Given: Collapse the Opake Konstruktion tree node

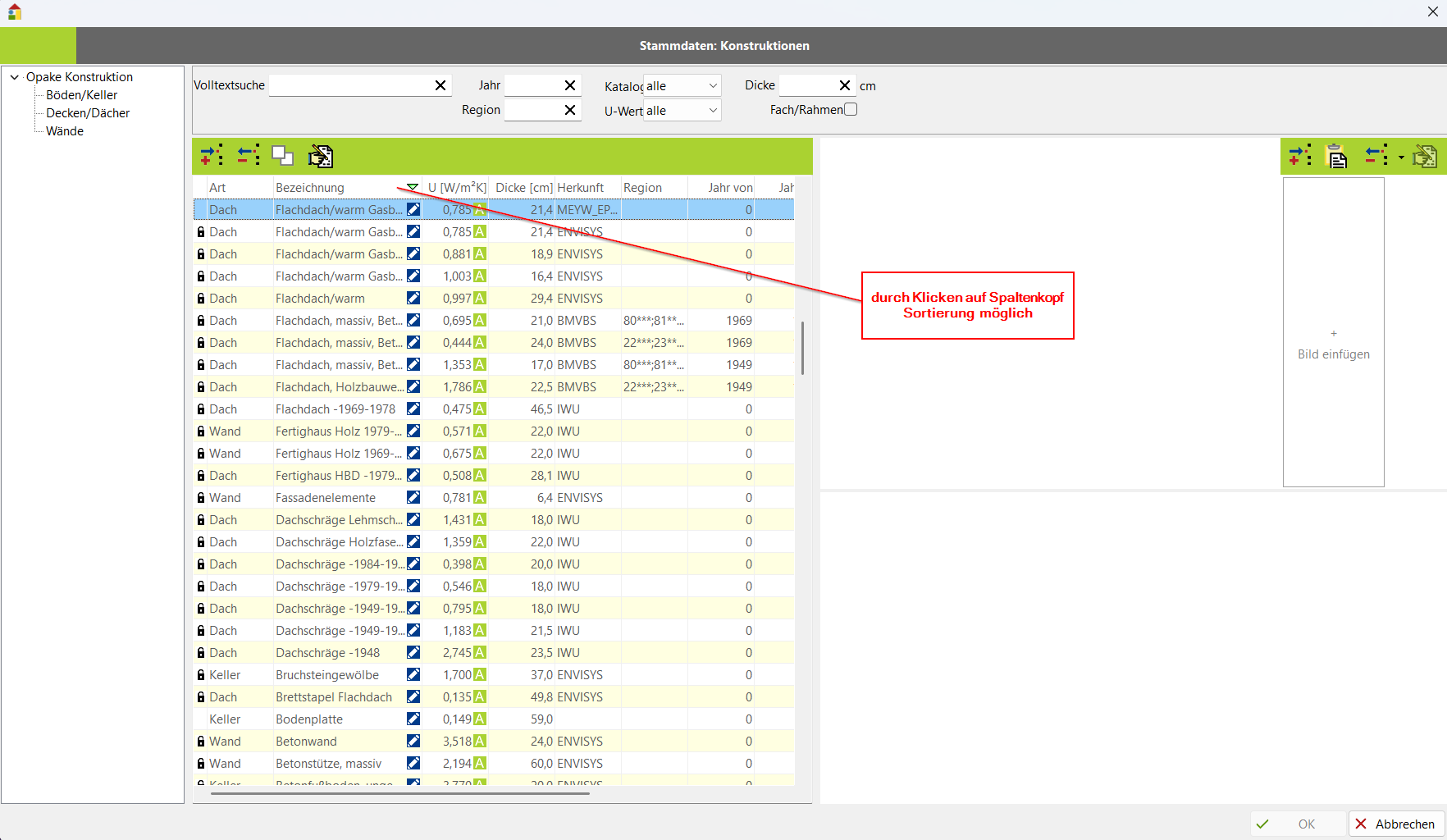Looking at the screenshot, I should tap(15, 77).
